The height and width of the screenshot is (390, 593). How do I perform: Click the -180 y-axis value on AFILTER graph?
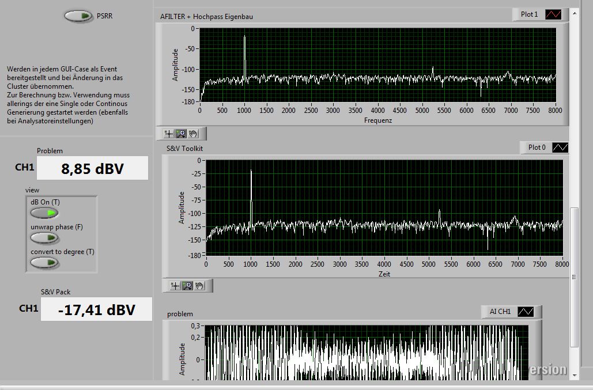tap(188, 101)
